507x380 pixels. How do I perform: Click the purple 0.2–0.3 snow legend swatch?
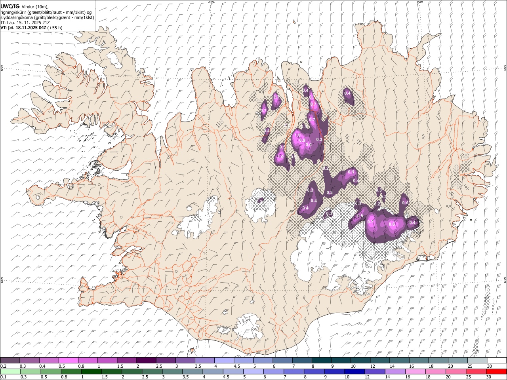click(10, 360)
